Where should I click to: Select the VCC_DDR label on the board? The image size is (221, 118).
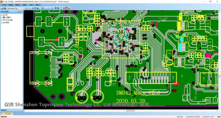162,18
